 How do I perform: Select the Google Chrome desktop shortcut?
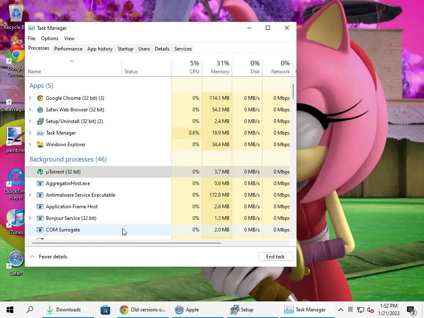[x=16, y=62]
